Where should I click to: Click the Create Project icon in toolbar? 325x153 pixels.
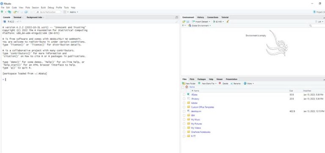(9, 12)
